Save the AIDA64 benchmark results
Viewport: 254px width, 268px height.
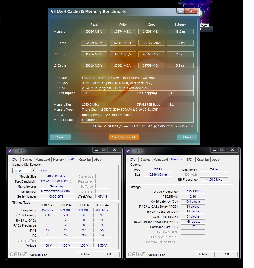60,137
